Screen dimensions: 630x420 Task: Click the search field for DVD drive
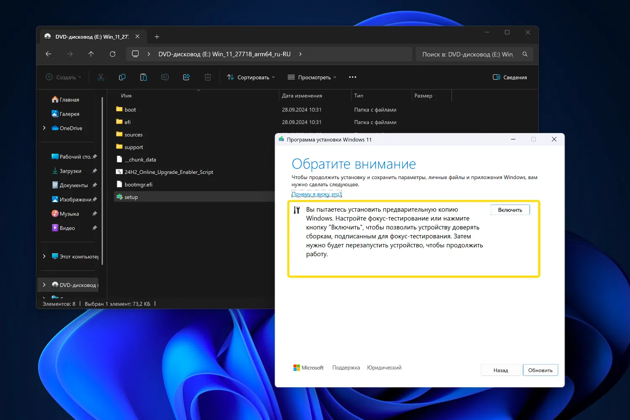tap(468, 54)
